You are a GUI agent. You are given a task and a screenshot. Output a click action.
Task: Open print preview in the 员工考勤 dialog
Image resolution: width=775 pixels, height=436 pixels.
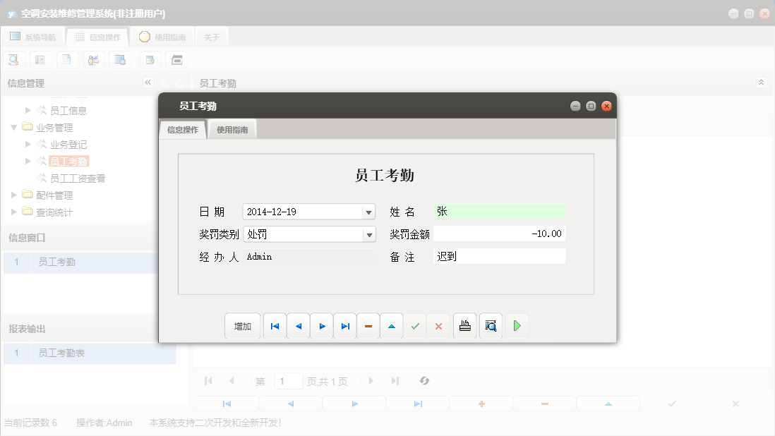pos(490,325)
